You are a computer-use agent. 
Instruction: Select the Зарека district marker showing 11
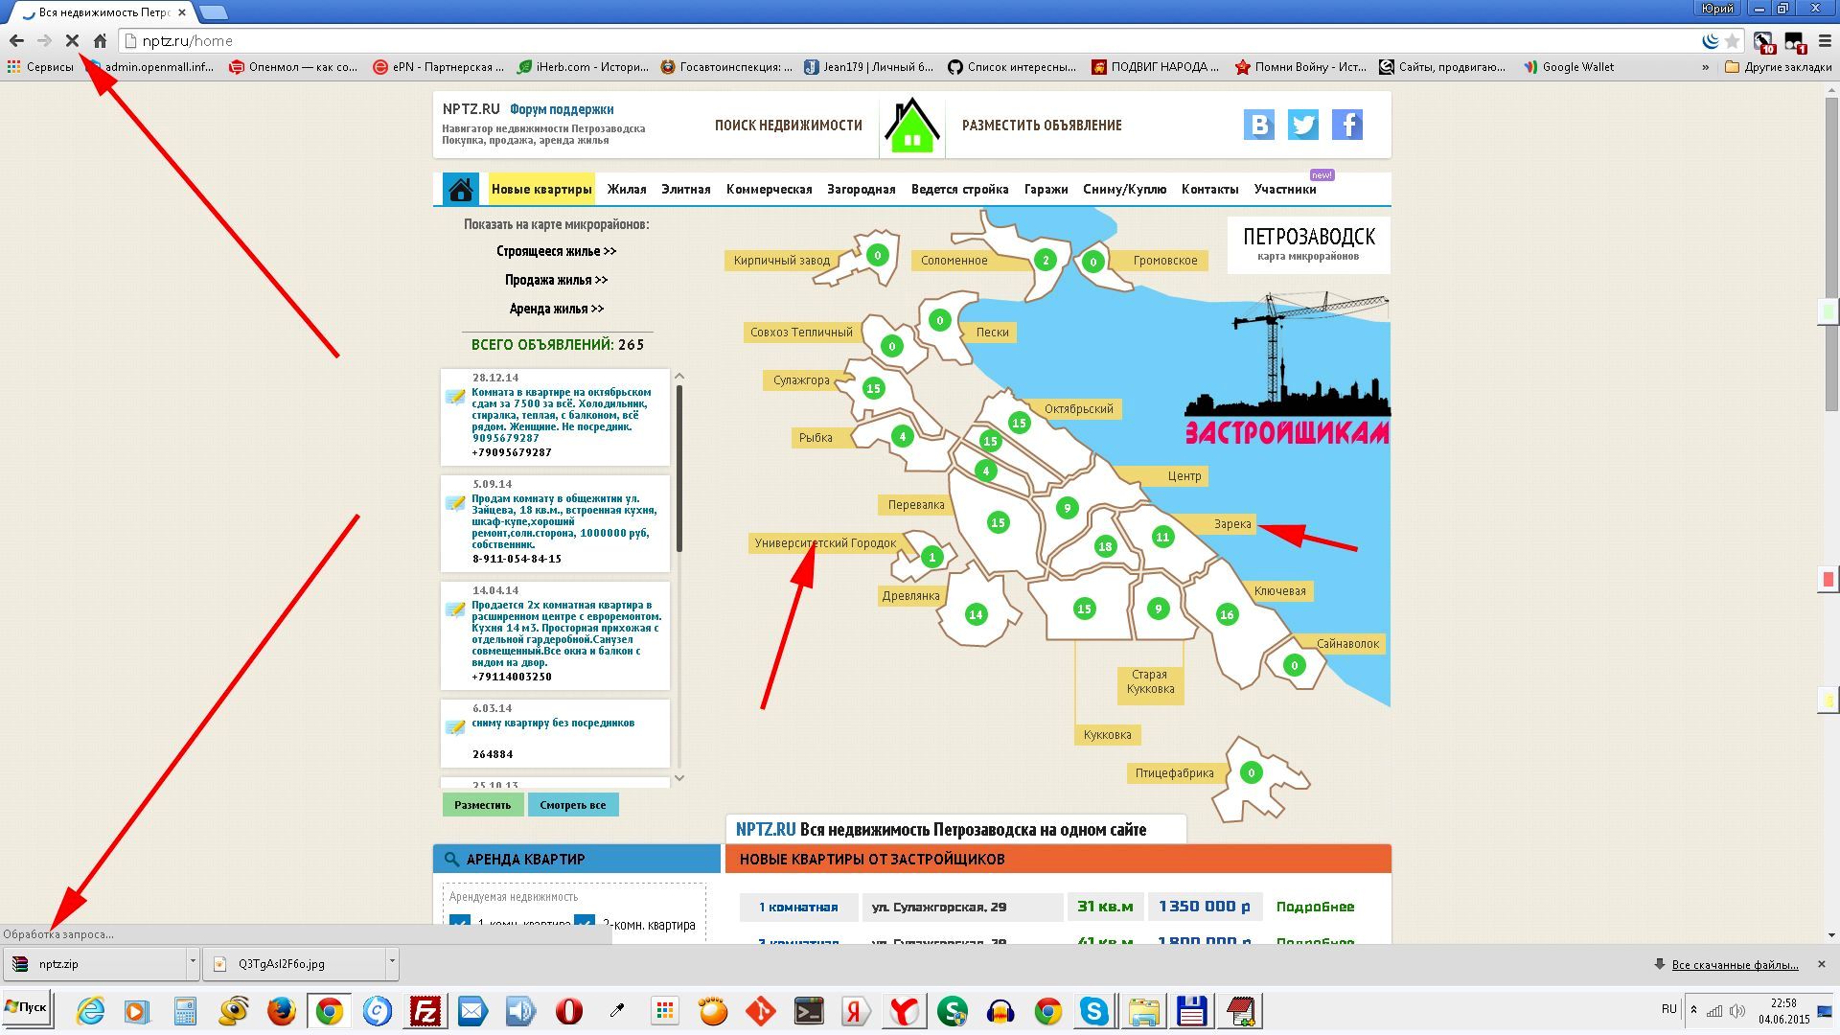pos(1162,537)
